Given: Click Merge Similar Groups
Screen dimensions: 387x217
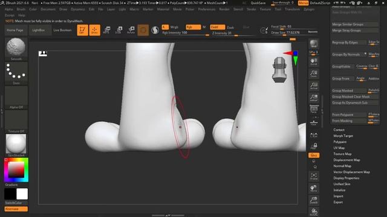Looking at the screenshot, I should point(355,24).
